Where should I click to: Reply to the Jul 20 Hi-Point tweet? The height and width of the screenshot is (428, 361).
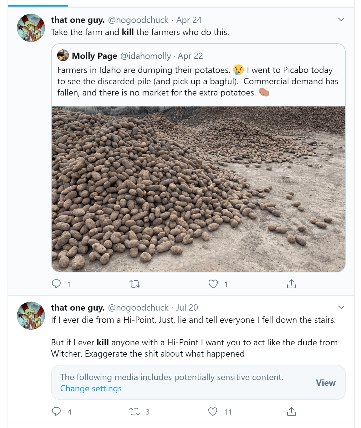click(x=56, y=411)
